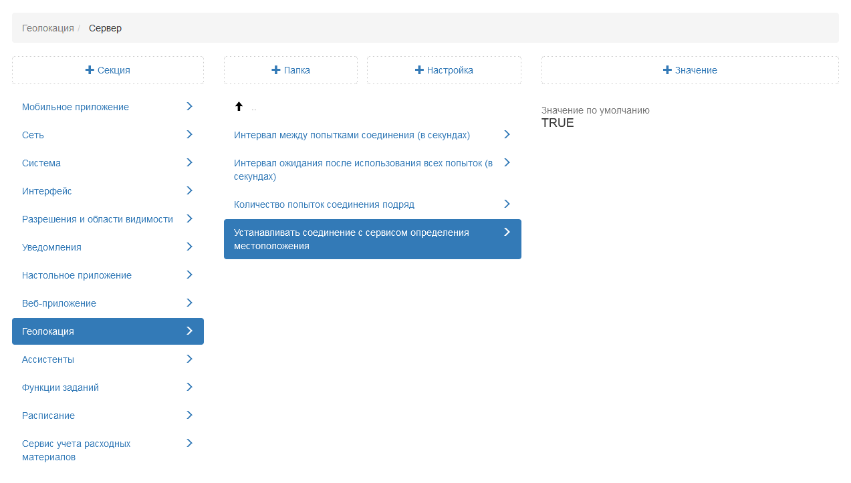Go up one level with the arrow icon

tap(239, 107)
